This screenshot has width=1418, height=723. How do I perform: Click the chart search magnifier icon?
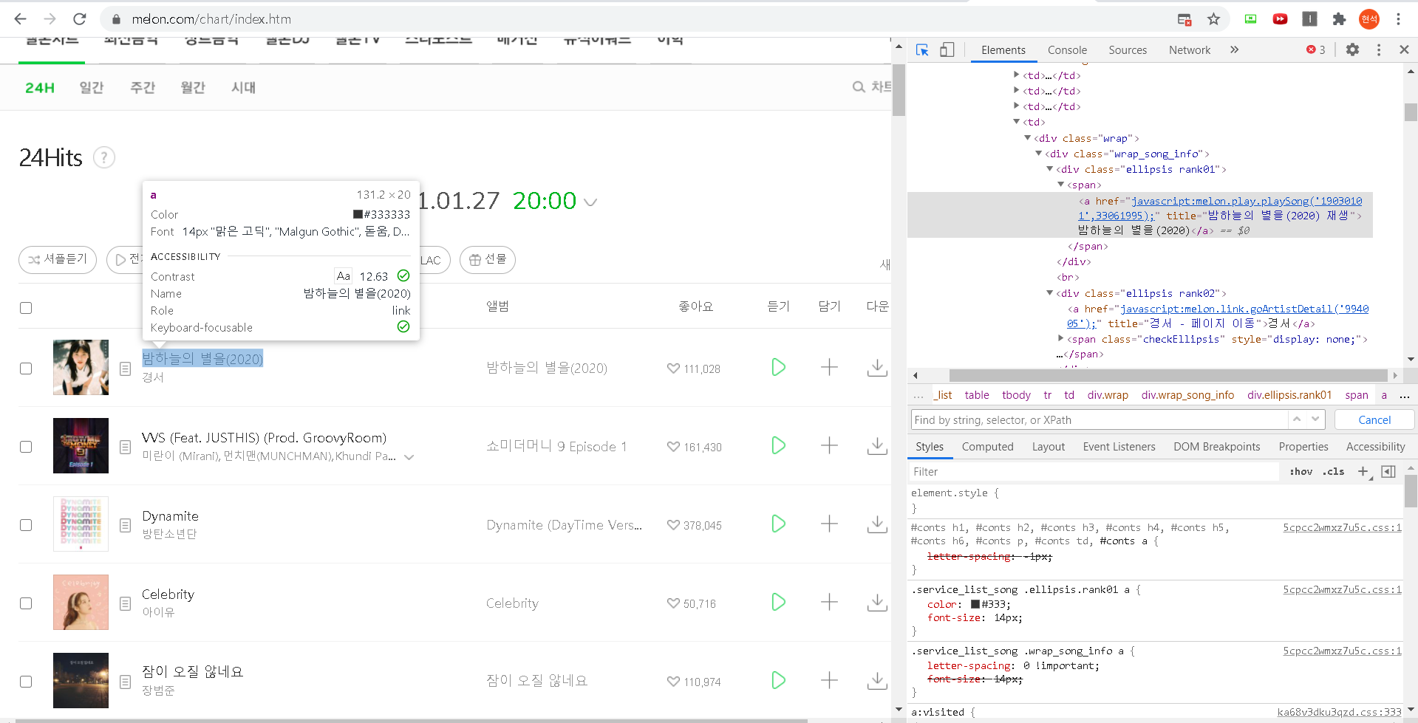(859, 87)
